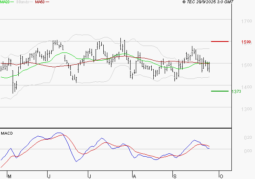Click the green support line at 1373
This screenshot has height=179, width=255.
click(x=220, y=91)
